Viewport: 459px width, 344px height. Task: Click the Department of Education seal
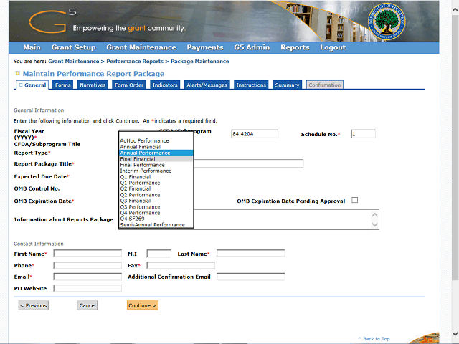[387, 23]
